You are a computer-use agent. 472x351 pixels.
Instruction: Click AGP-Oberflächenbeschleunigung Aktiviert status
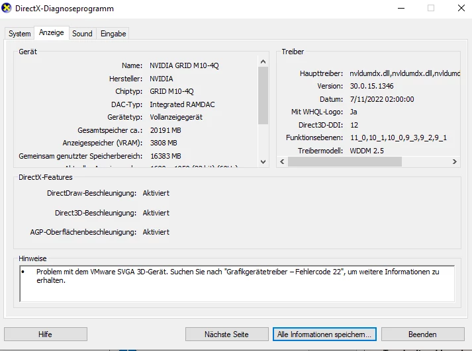[x=156, y=232]
